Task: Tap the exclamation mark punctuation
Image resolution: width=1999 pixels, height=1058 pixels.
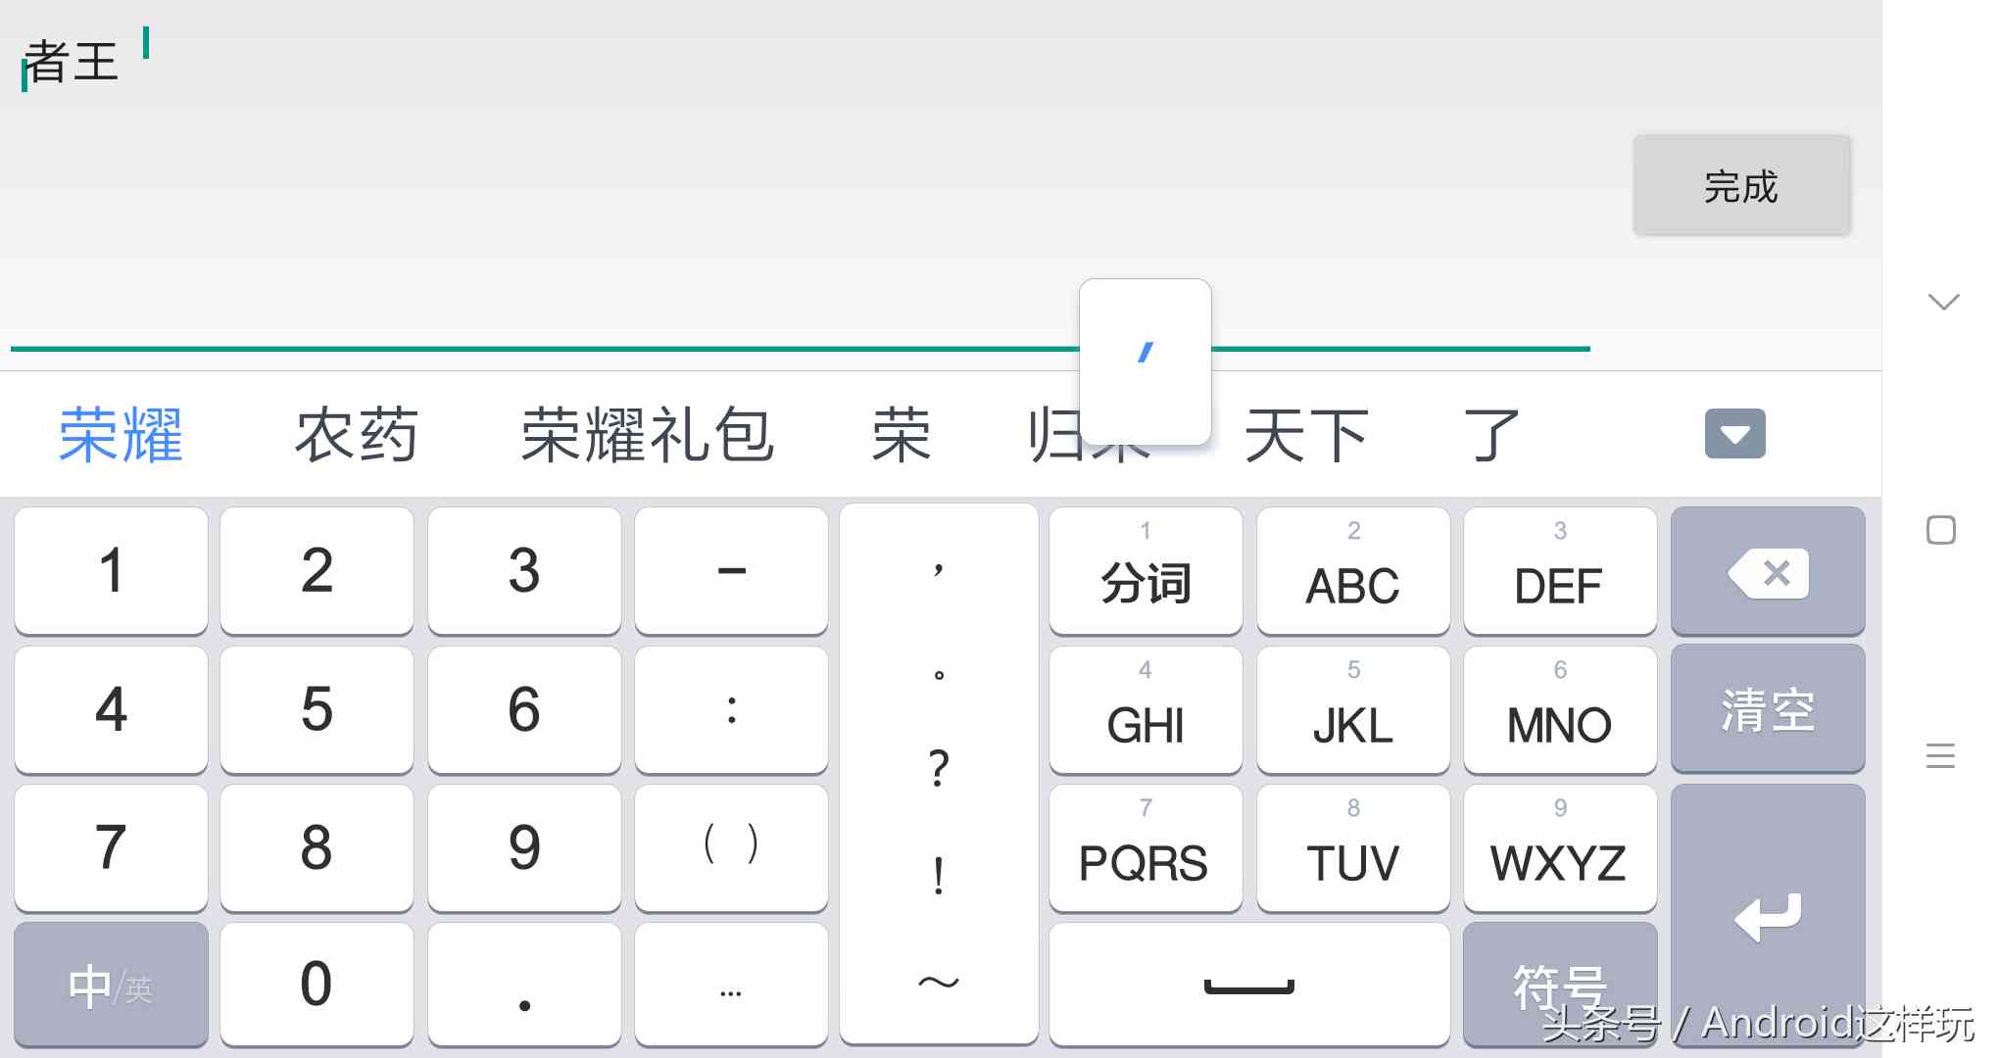Action: (x=939, y=875)
